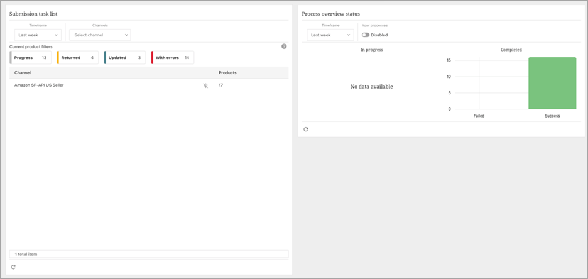Click the green Success bar in chart
588x279 pixels.
(552, 83)
